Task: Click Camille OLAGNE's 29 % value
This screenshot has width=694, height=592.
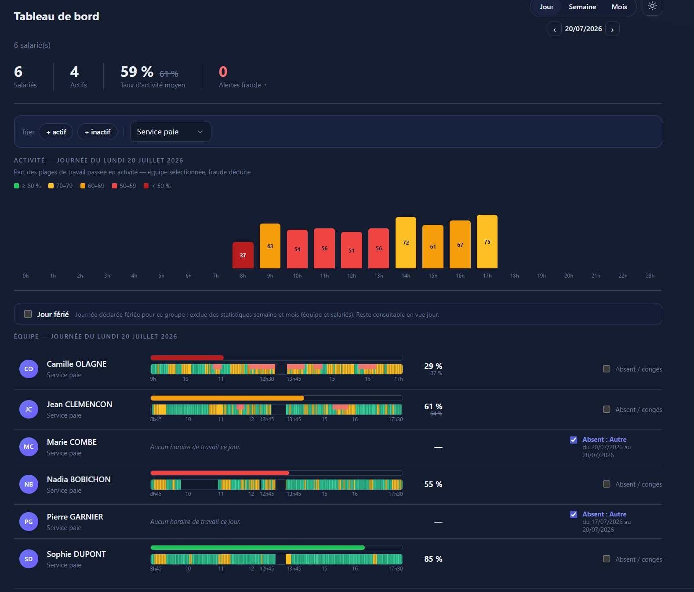Action: point(433,366)
